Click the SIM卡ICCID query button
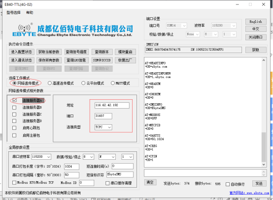The height and width of the screenshot is (200, 273). (102, 60)
